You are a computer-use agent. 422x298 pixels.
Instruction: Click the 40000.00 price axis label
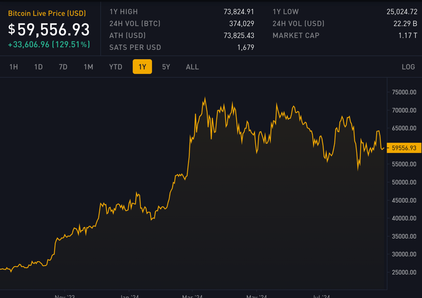pyautogui.click(x=404, y=218)
